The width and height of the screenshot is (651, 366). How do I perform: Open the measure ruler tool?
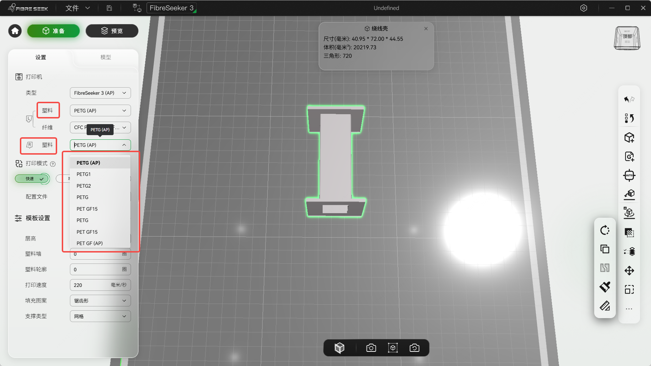click(x=605, y=306)
